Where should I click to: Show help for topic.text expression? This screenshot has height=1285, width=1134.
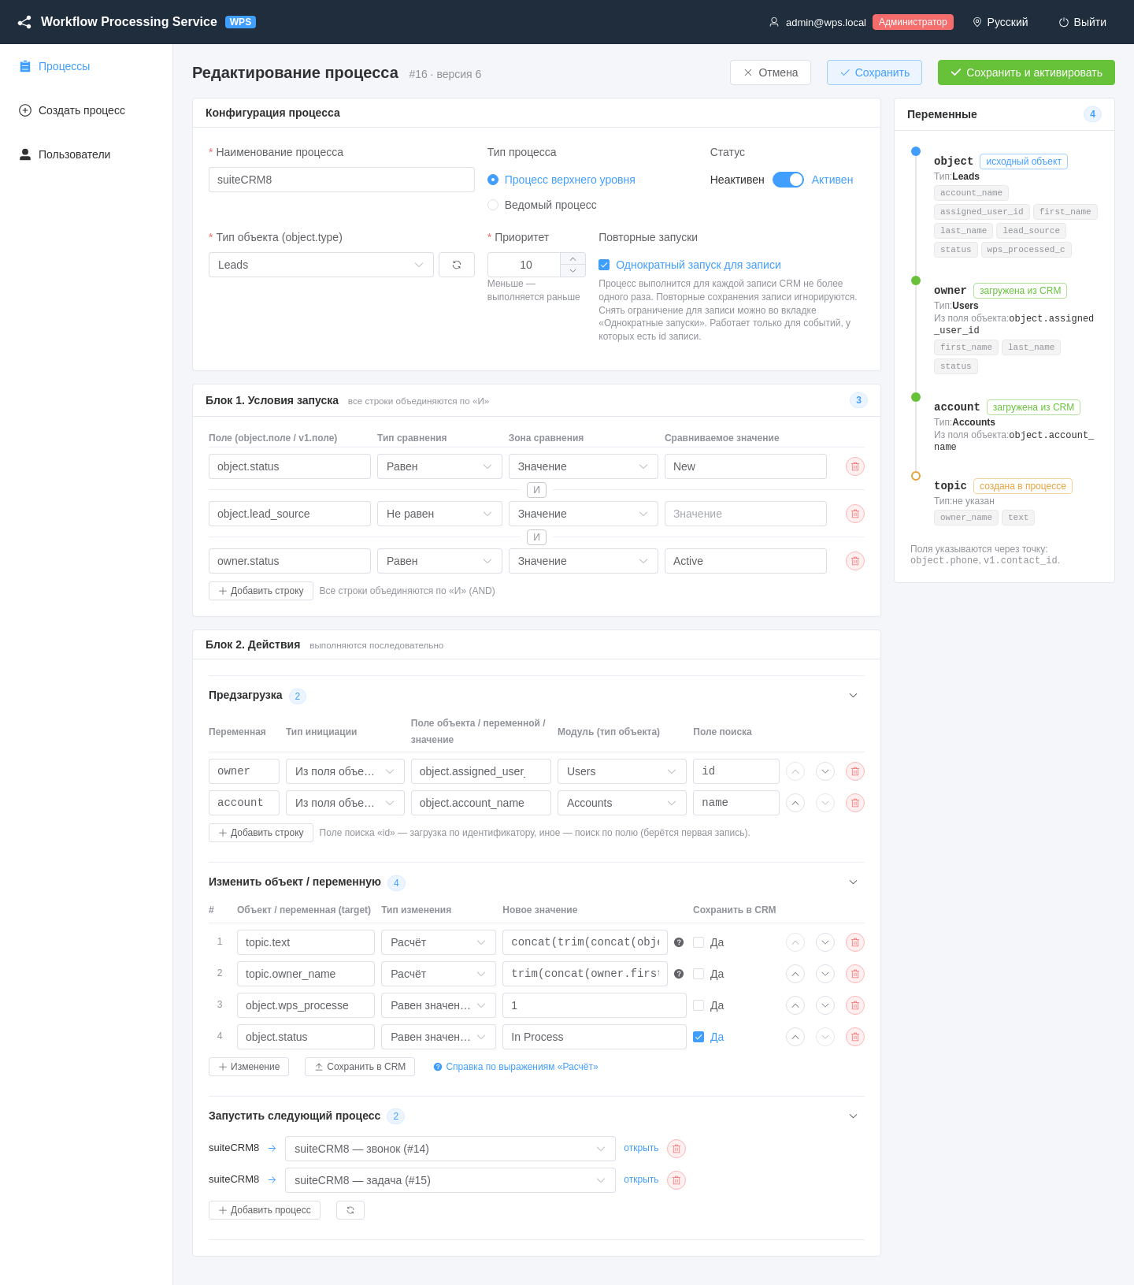tap(679, 942)
